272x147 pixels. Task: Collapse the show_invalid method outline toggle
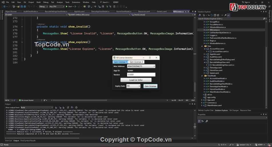tap(22, 27)
